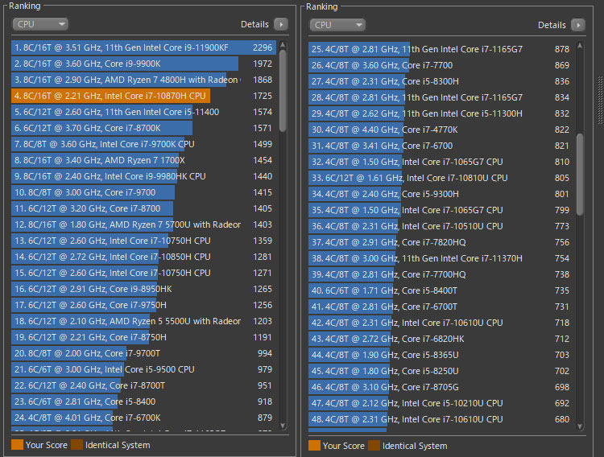Image resolution: width=604 pixels, height=457 pixels.
Task: Select the Core i5-8365U row
Action: pos(441,355)
